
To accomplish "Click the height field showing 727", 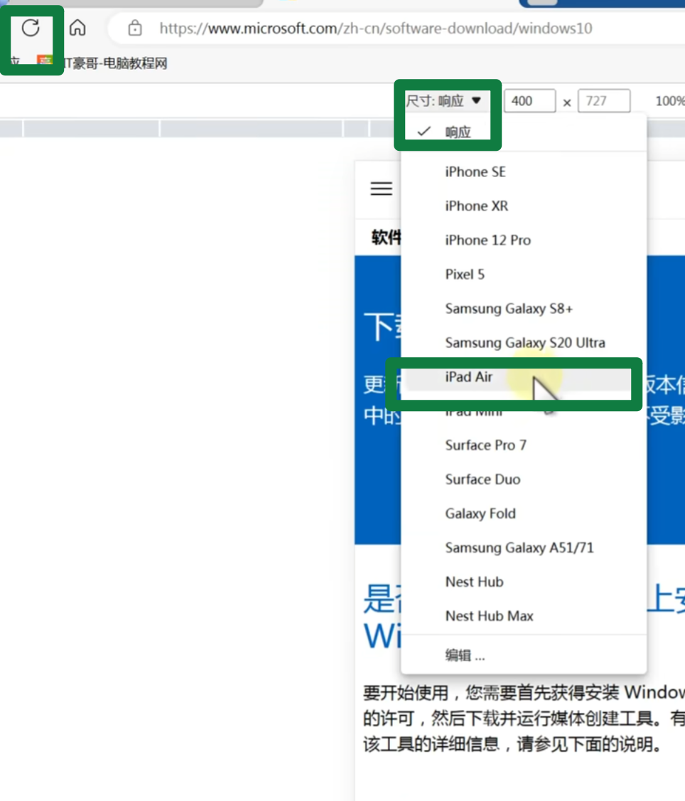I will coord(604,100).
